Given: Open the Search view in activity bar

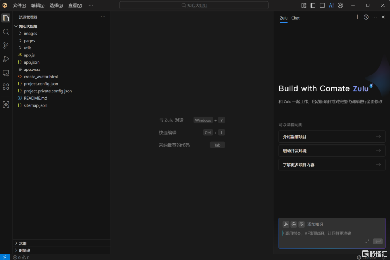Looking at the screenshot, I should pyautogui.click(x=6, y=32).
